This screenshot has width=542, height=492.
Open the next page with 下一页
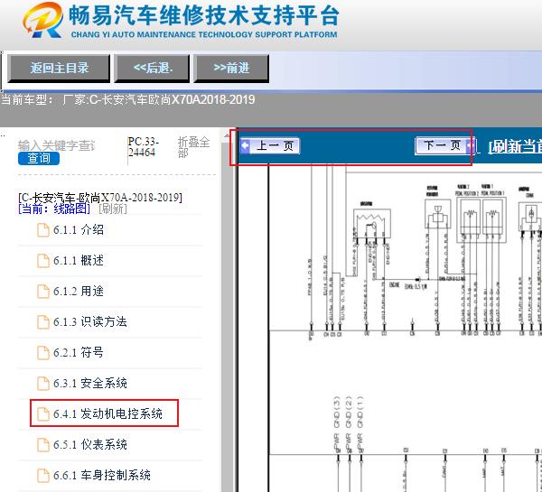coord(444,145)
